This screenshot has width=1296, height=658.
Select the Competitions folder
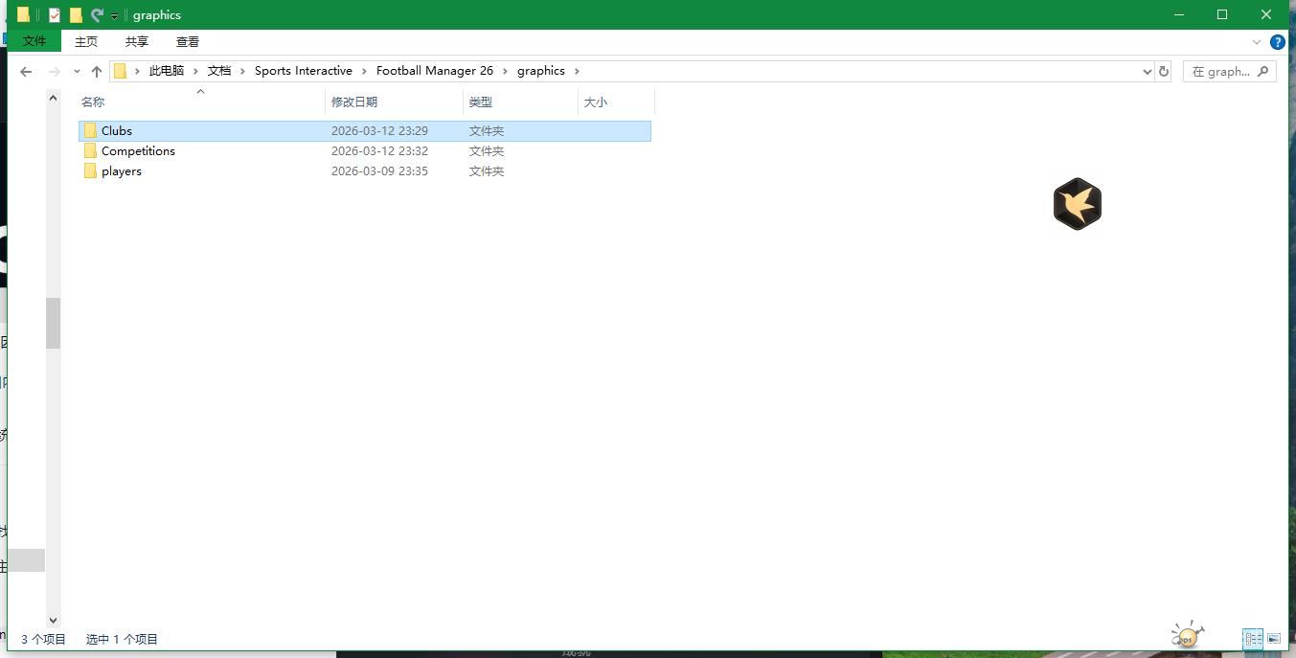click(138, 150)
